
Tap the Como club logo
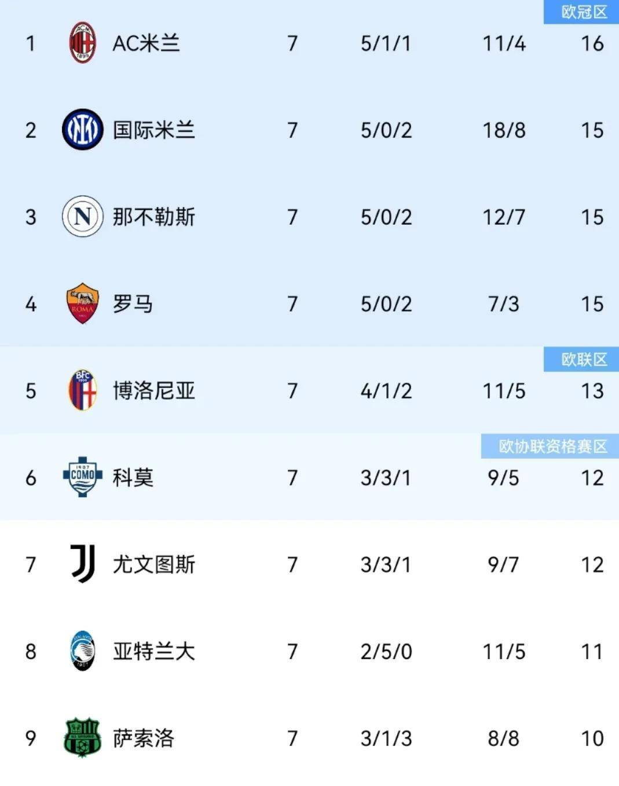[x=82, y=477]
